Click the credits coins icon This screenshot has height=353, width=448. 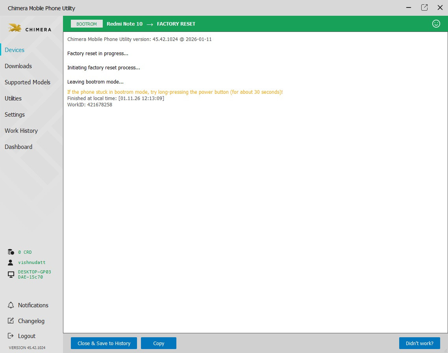click(x=11, y=252)
